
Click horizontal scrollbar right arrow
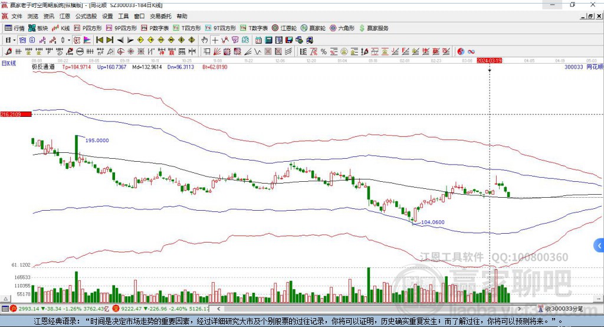[519, 309]
